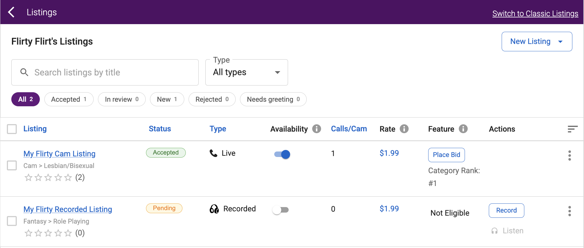Image resolution: width=584 pixels, height=248 pixels.
Task: Select the All filter chip
Action: tap(25, 99)
